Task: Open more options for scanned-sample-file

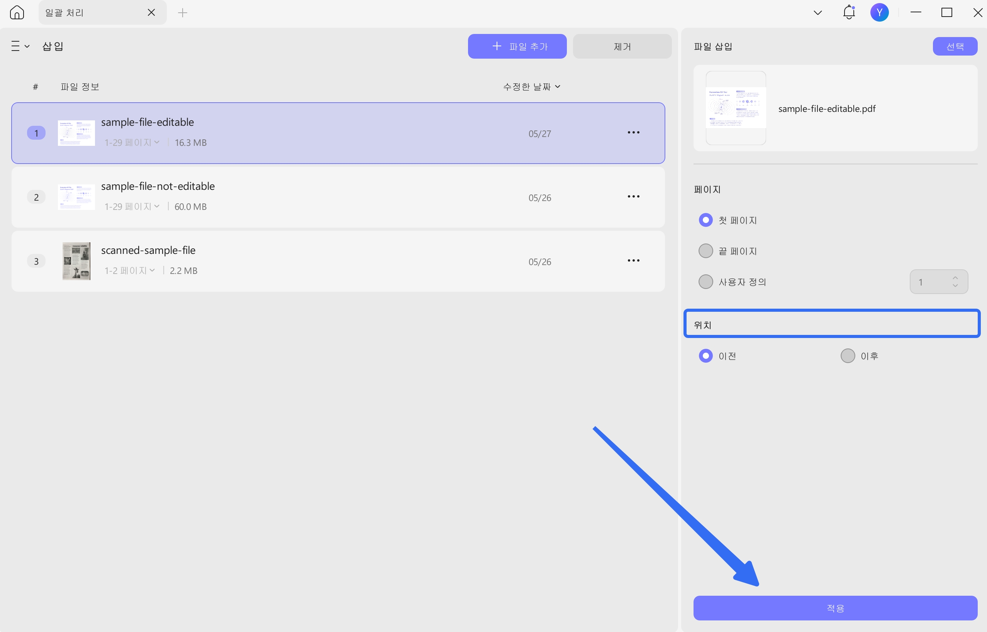Action: (633, 260)
